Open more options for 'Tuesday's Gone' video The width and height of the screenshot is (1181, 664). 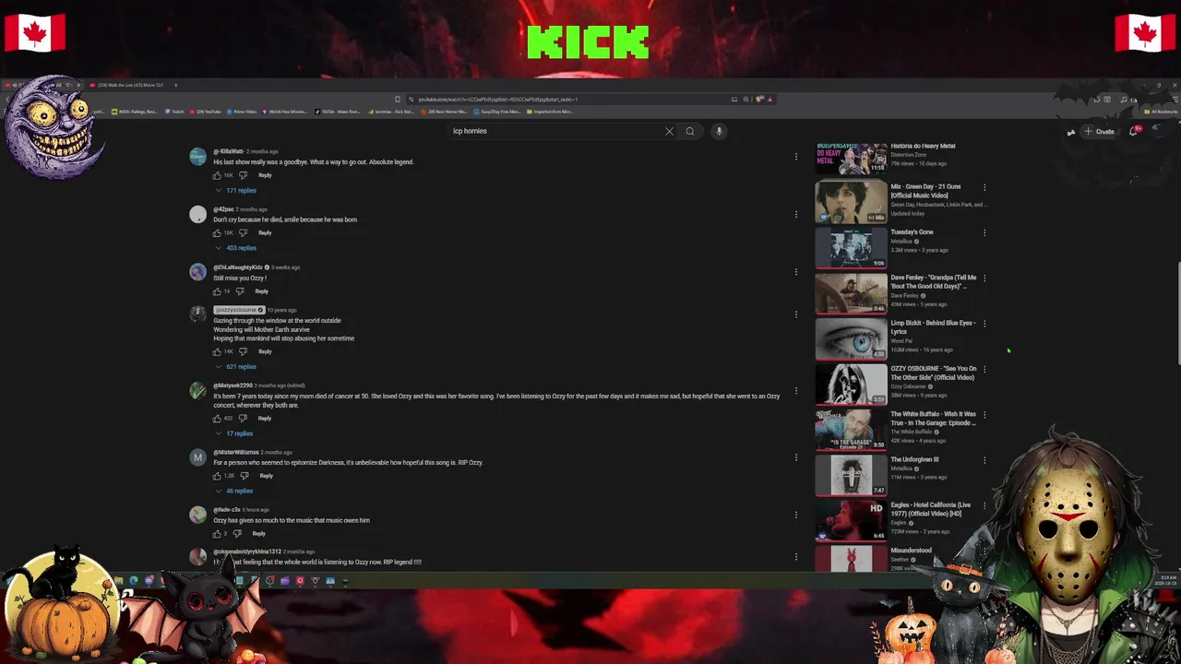tap(984, 232)
